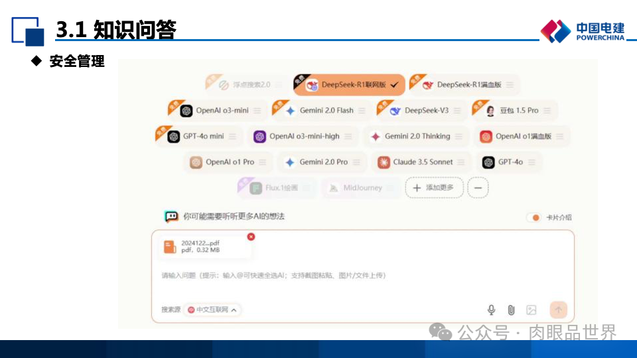Click the 浮点搜索2.0 icon

224,86
